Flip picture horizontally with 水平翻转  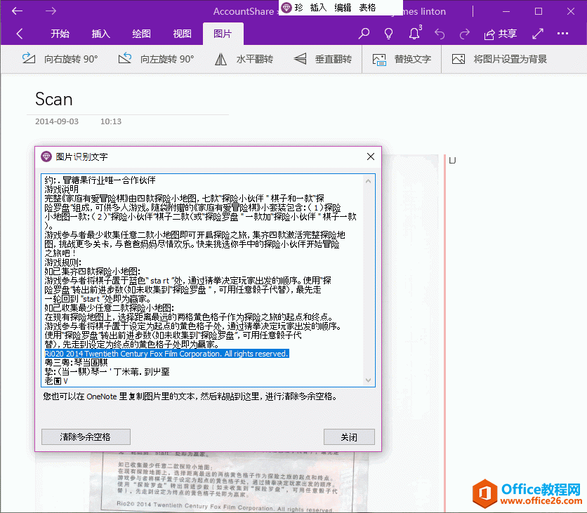point(220,59)
